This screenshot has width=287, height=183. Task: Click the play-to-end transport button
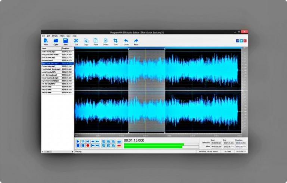[88, 142]
